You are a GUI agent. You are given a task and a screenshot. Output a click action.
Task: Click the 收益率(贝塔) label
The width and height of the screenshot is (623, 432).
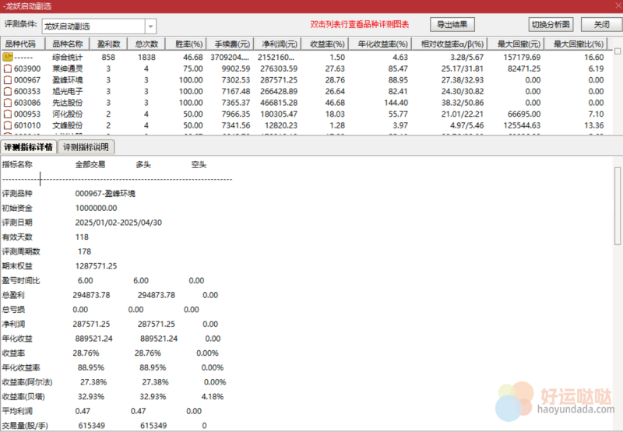point(23,397)
